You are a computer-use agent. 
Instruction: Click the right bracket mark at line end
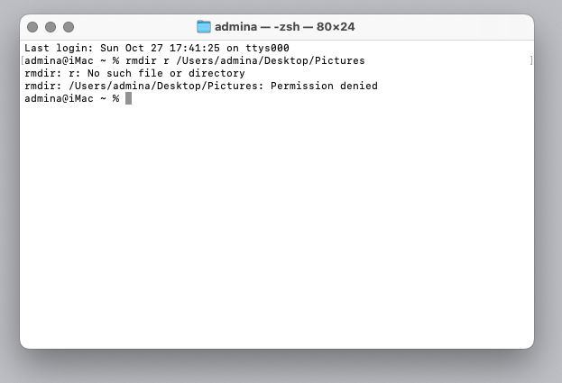(x=531, y=60)
